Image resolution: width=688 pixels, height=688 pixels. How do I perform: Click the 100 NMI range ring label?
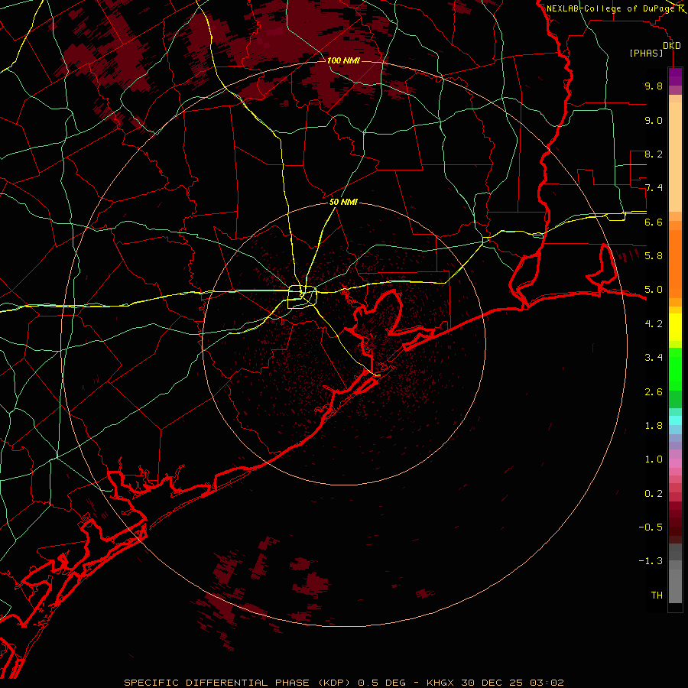coord(343,60)
